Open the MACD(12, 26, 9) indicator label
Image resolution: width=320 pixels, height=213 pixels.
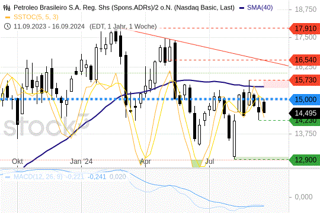[38, 177]
